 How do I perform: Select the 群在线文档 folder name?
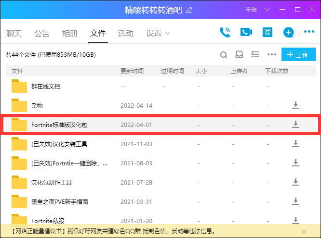click(46, 86)
